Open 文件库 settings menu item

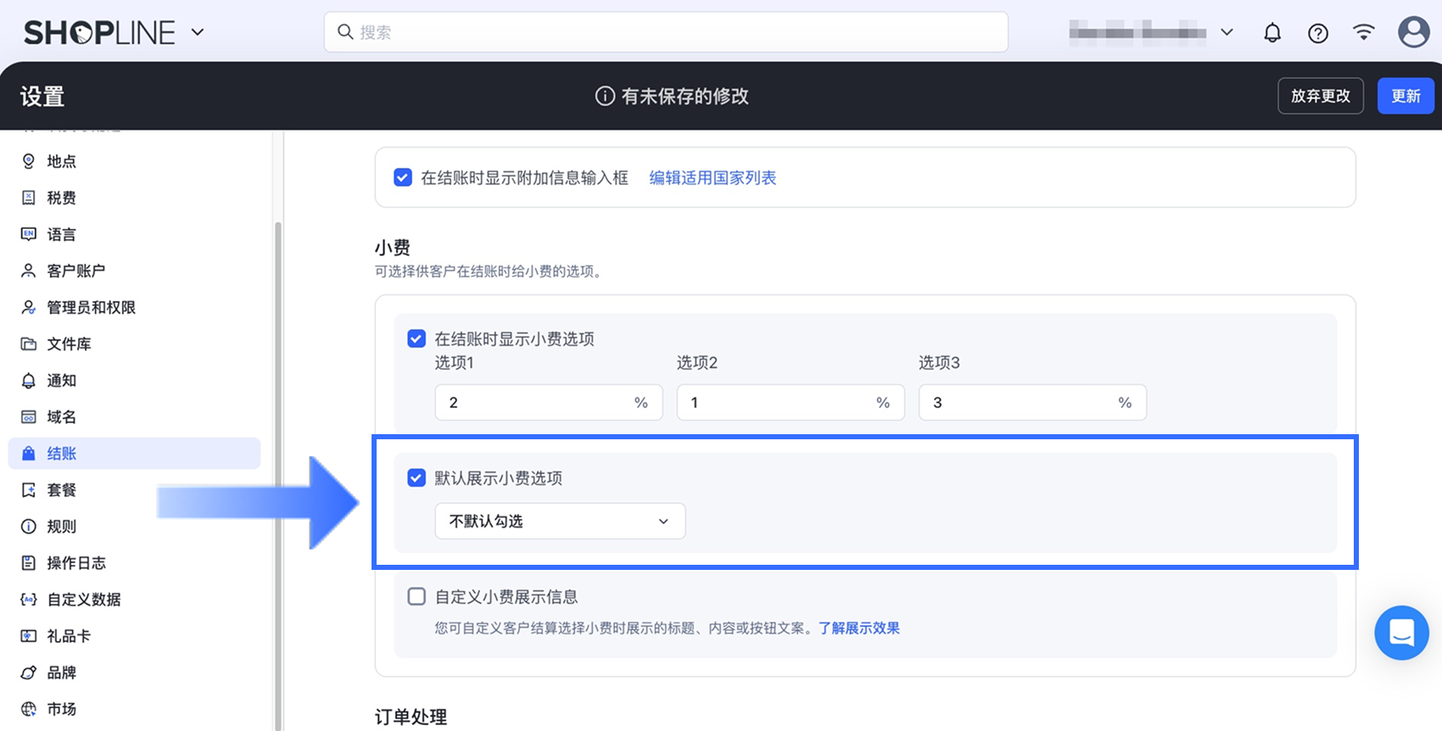tap(134, 343)
